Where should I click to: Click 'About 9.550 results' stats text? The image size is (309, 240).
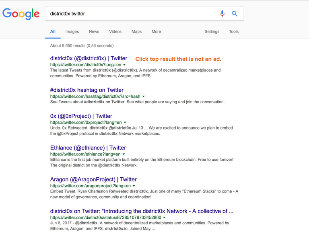click(82, 46)
